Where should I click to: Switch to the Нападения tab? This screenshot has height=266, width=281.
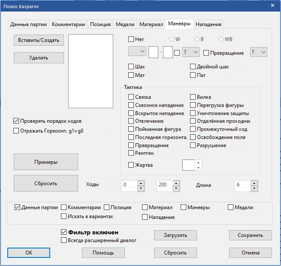point(208,24)
